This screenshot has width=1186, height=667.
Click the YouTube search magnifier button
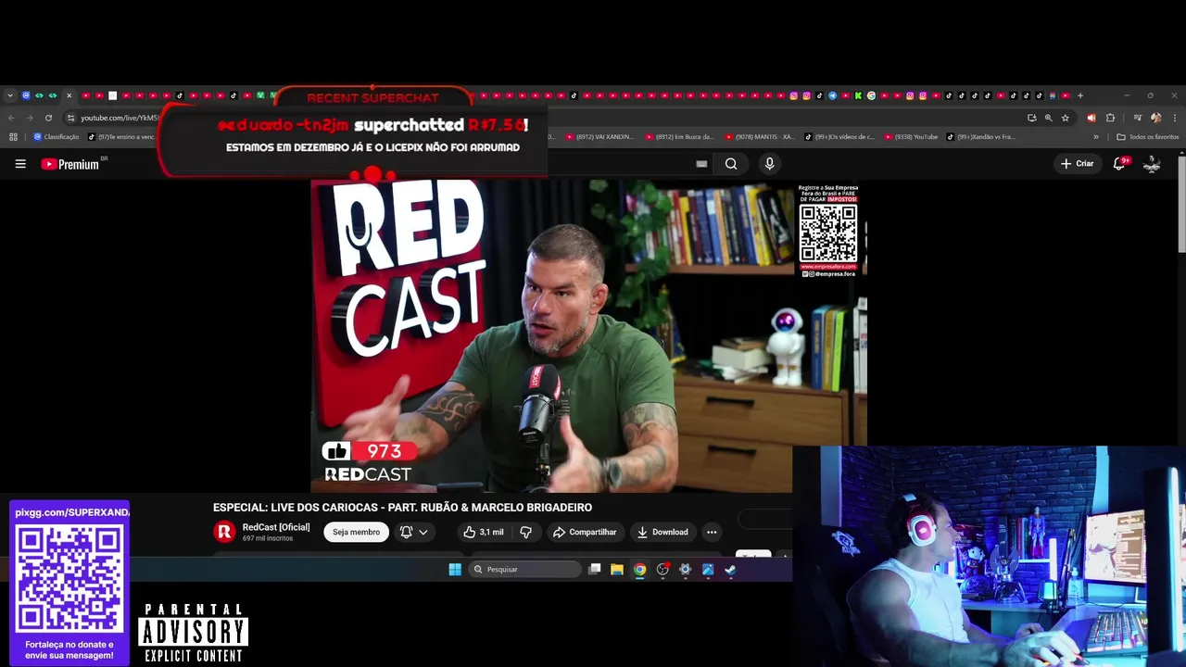(x=731, y=164)
